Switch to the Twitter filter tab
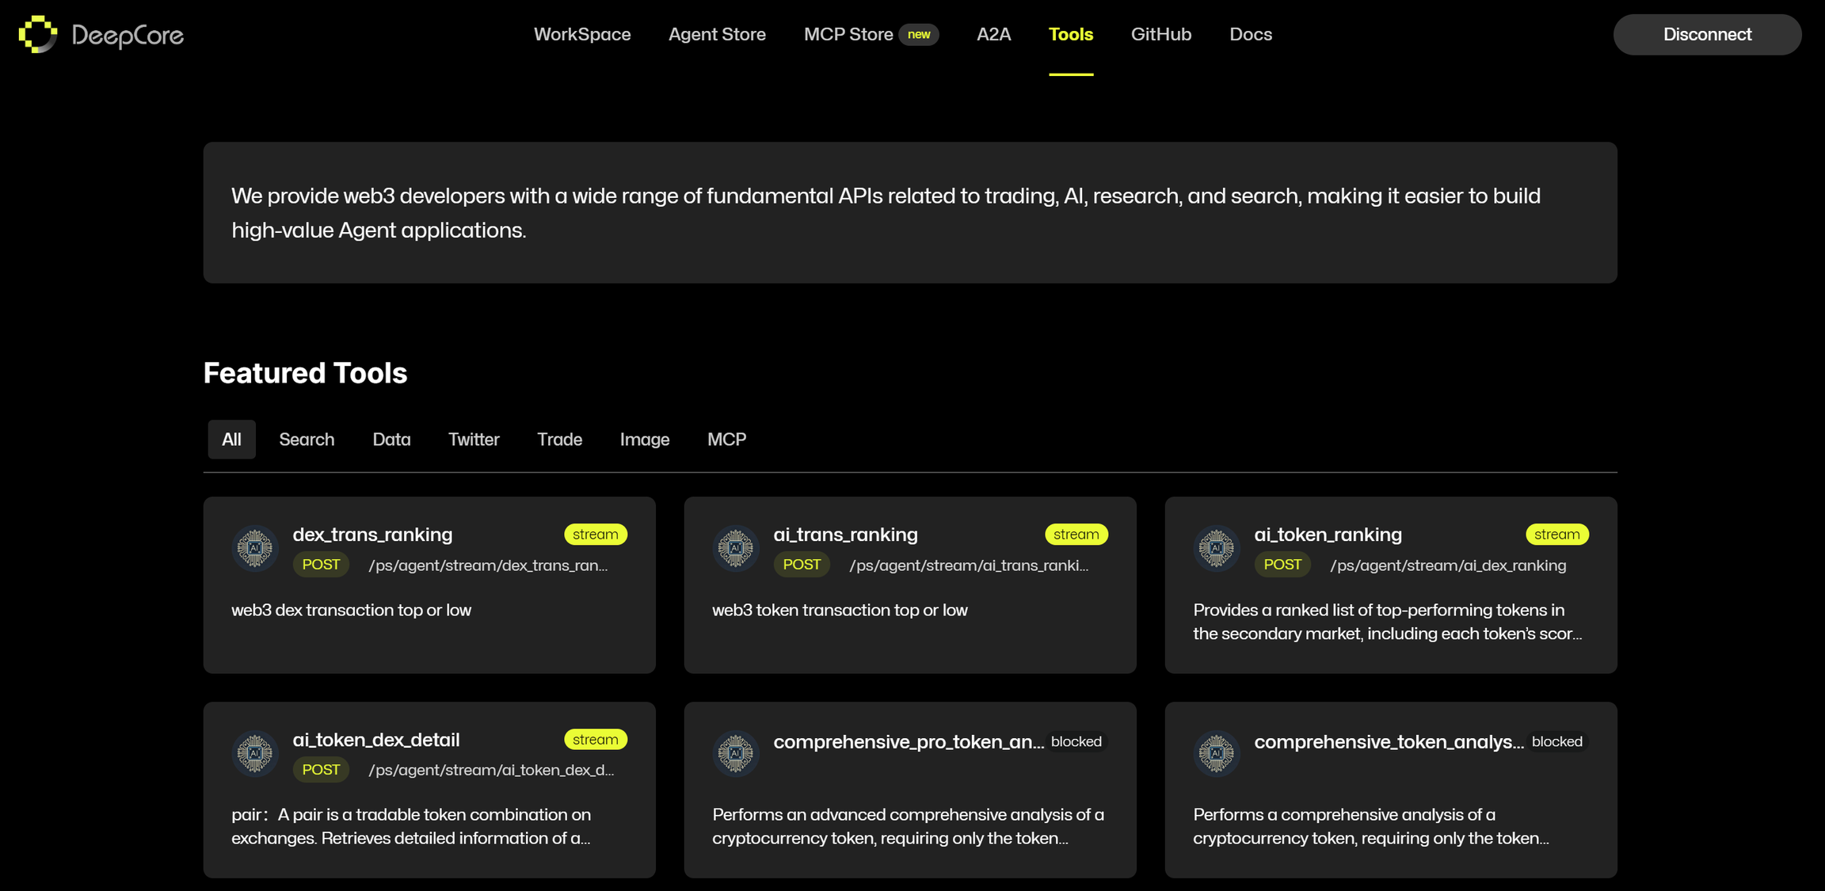The image size is (1825, 891). click(474, 440)
